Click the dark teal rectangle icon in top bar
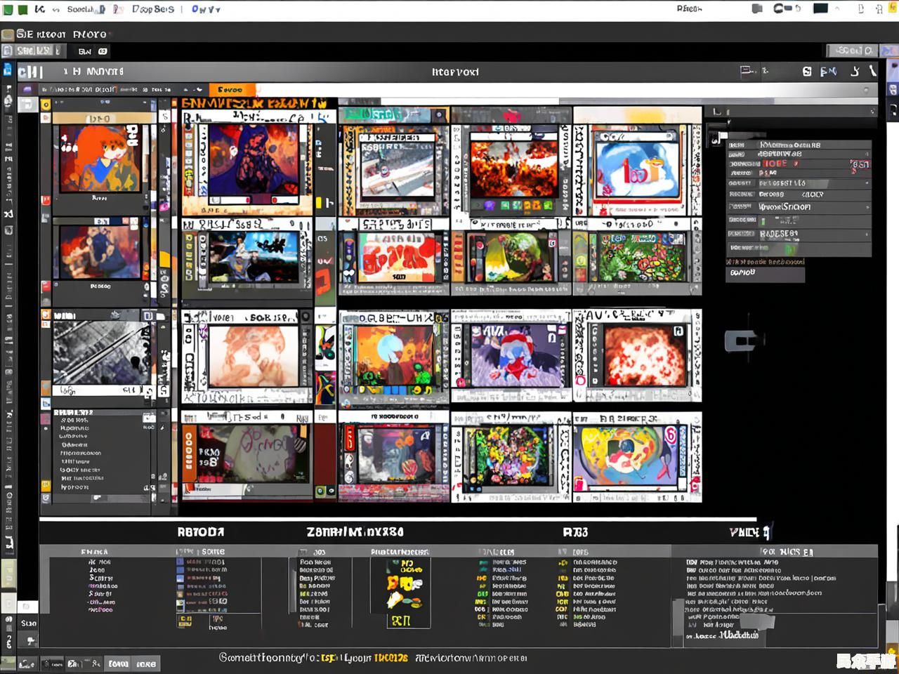Screen dimensions: 899x674 pyautogui.click(x=820, y=8)
